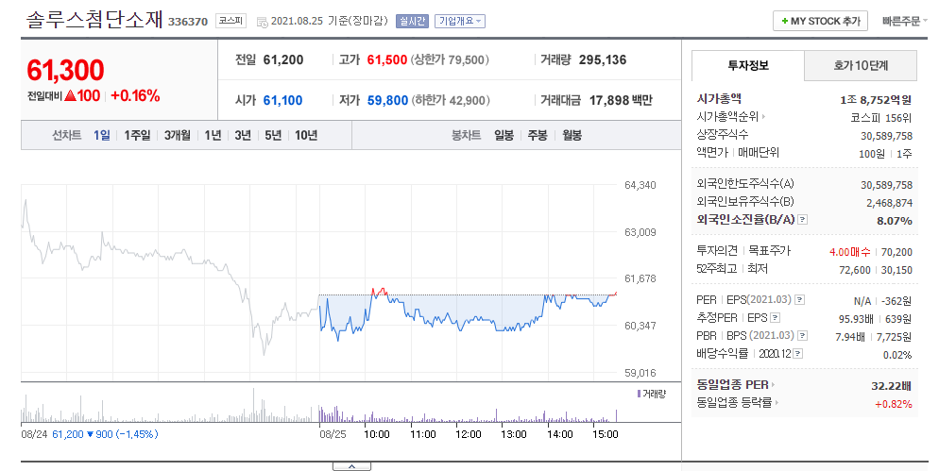This screenshot has width=939, height=471.
Task: Click the 실시간 badge button
Action: [412, 21]
